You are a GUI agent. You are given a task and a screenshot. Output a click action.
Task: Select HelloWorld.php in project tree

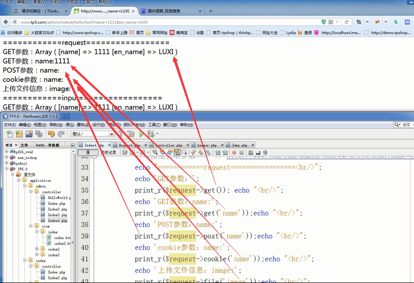(x=56, y=198)
